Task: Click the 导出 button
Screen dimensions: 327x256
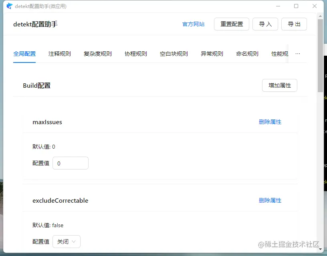Action: coord(294,24)
